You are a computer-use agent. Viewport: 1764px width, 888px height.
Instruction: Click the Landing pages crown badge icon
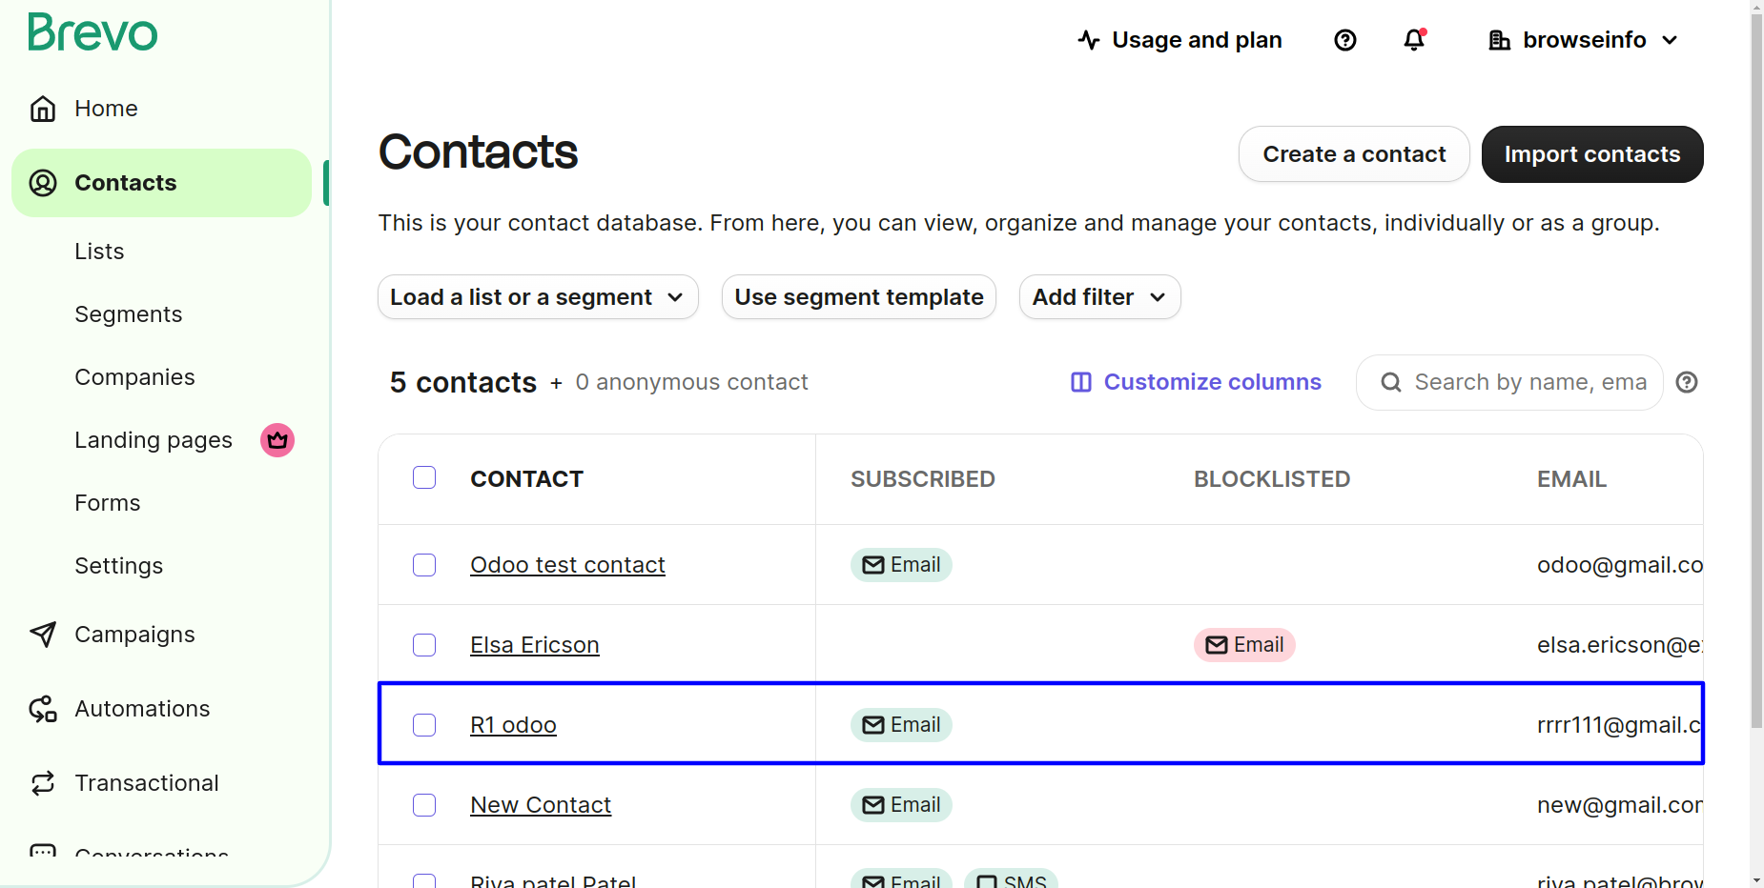[277, 440]
